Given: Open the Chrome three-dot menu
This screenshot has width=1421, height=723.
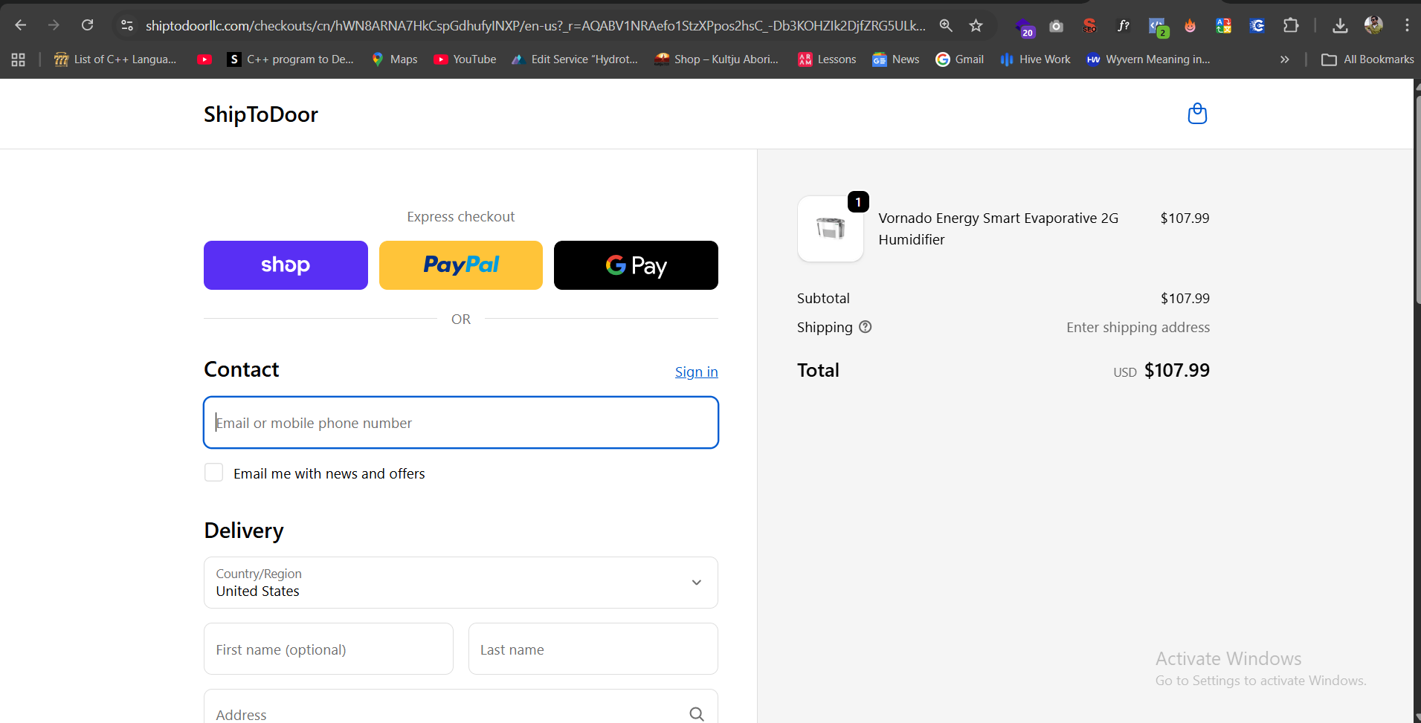Looking at the screenshot, I should coord(1407,25).
